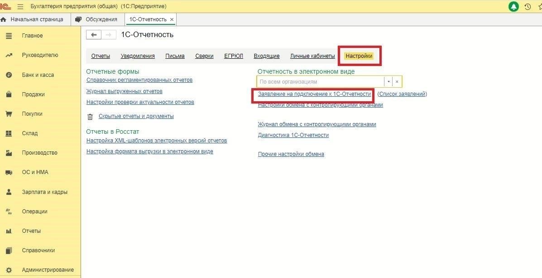
Task: Click the Операции debit-credit icon
Action: click(9, 212)
